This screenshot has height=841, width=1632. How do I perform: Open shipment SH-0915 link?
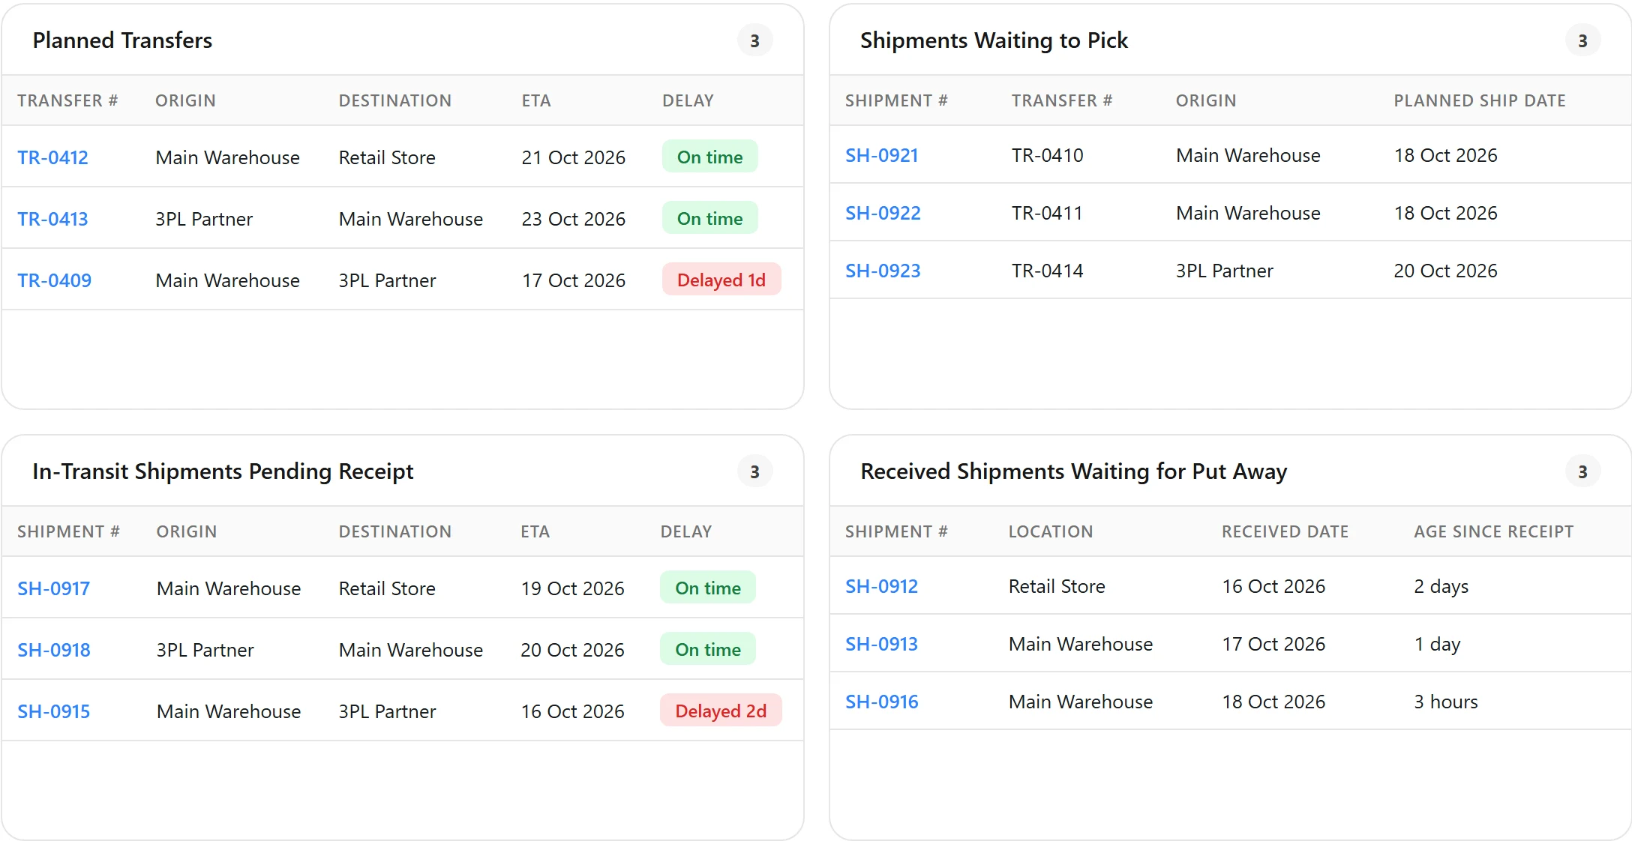(x=53, y=711)
